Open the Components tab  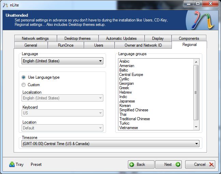click(189, 38)
